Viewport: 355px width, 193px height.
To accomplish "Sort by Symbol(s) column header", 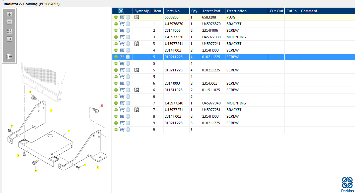I will (x=143, y=11).
